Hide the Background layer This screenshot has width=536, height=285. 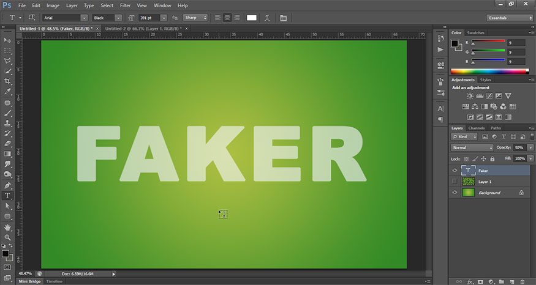(455, 193)
